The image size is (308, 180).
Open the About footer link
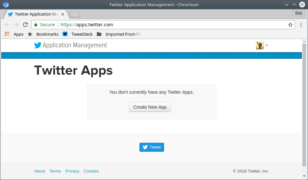40,171
